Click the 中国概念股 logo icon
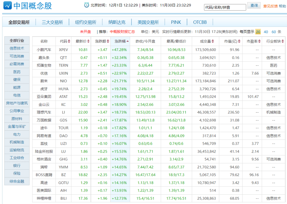Screen dimensions: 287x204 pyautogui.click(x=7, y=6)
